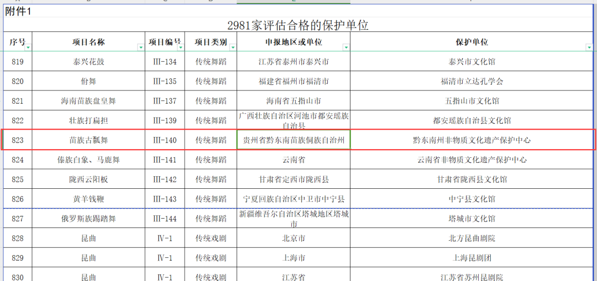Image resolution: width=597 pixels, height=281 pixels.
Task: Select the cell 苗族古瓢舞
Action: (x=88, y=140)
